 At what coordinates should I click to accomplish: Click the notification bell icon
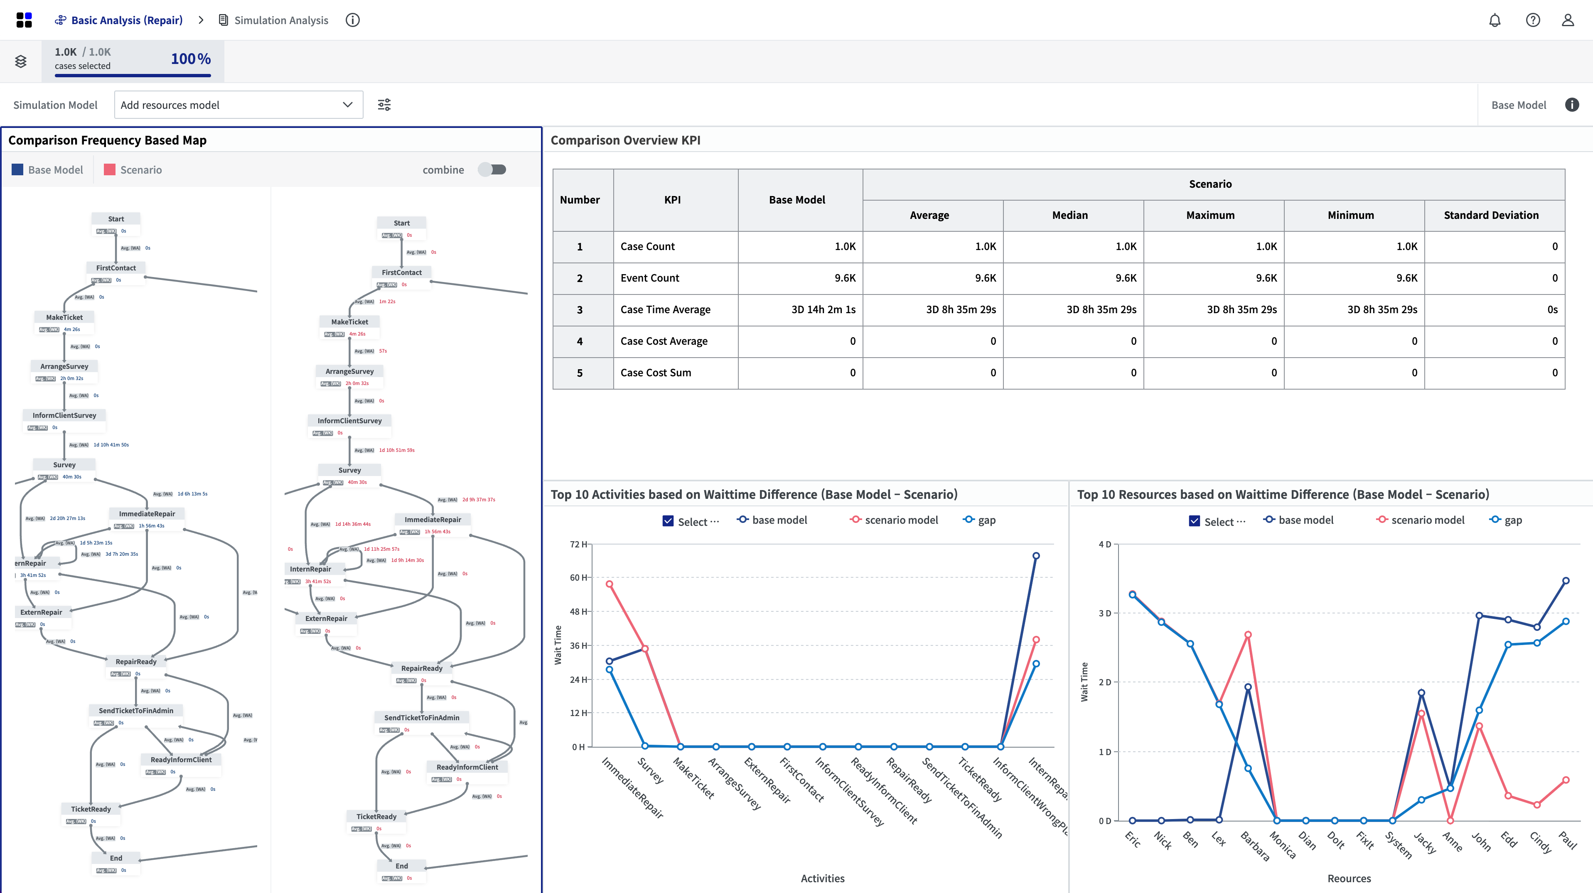coord(1495,20)
